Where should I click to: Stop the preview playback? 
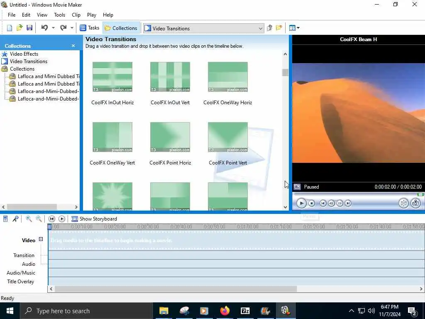click(x=312, y=203)
